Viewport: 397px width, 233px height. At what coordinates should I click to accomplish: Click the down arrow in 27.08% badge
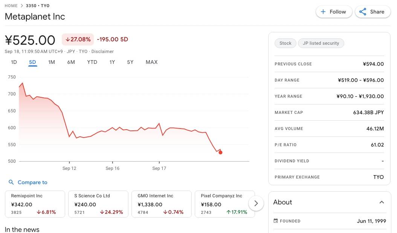[67, 39]
